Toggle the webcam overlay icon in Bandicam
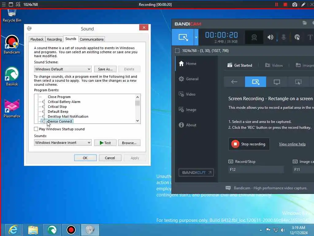Viewport: 314px width, 236px height. pos(254,37)
